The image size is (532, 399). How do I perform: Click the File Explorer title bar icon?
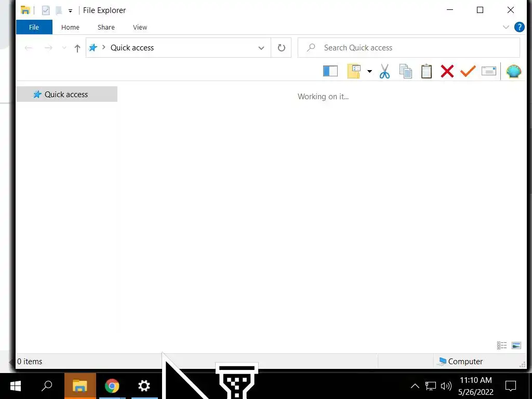[25, 10]
